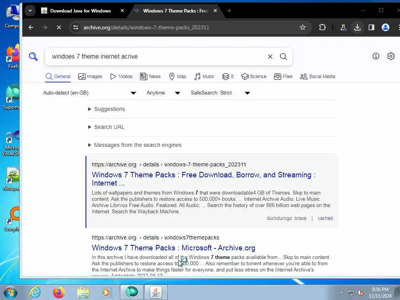This screenshot has height=300, width=400.
Task: Toggle the browser side panel icon
Action: click(x=371, y=27)
